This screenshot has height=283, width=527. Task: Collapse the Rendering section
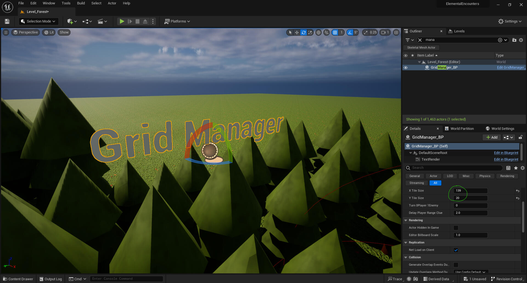coord(406,220)
